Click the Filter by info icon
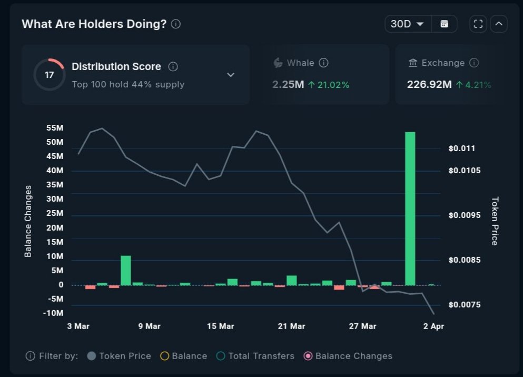 pyautogui.click(x=31, y=356)
